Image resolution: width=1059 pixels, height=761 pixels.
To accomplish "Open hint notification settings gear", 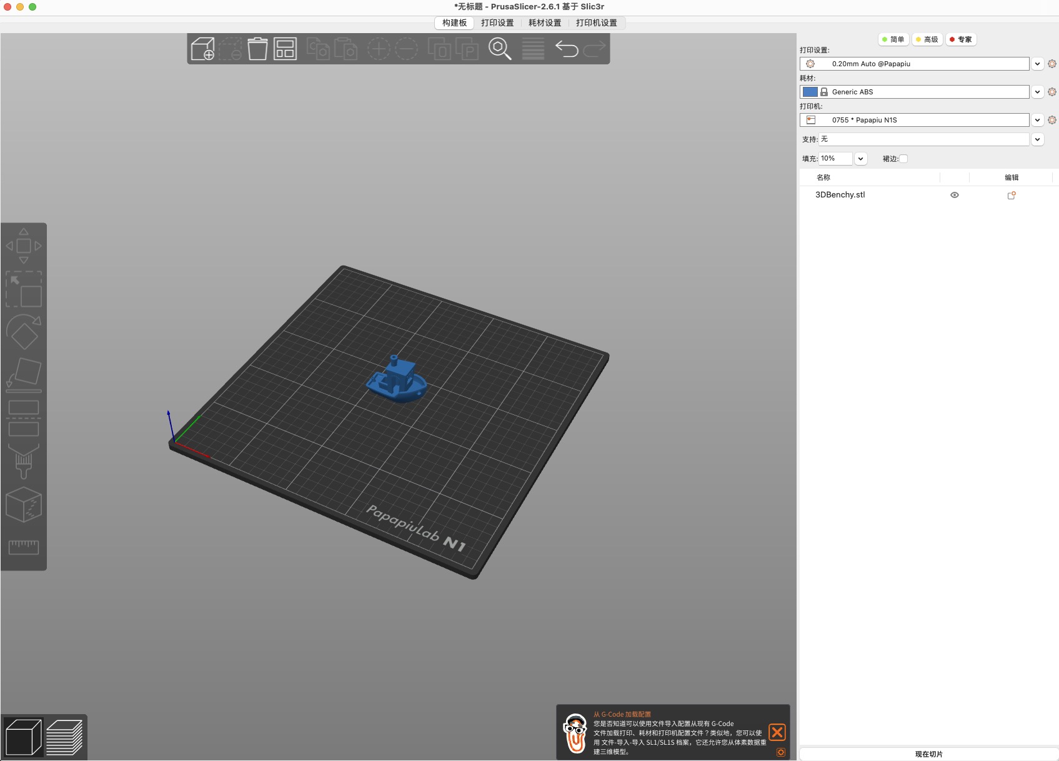I will (780, 752).
